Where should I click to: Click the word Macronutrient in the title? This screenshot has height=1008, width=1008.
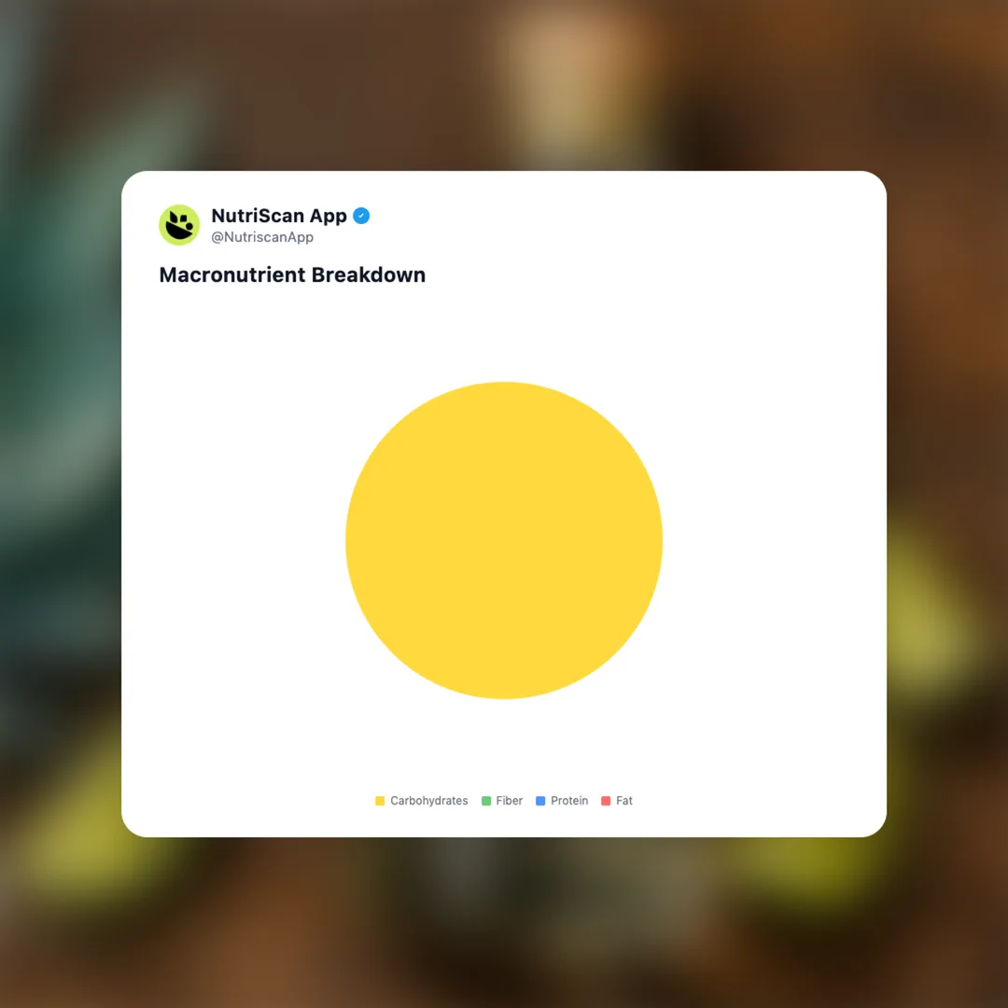click(232, 274)
